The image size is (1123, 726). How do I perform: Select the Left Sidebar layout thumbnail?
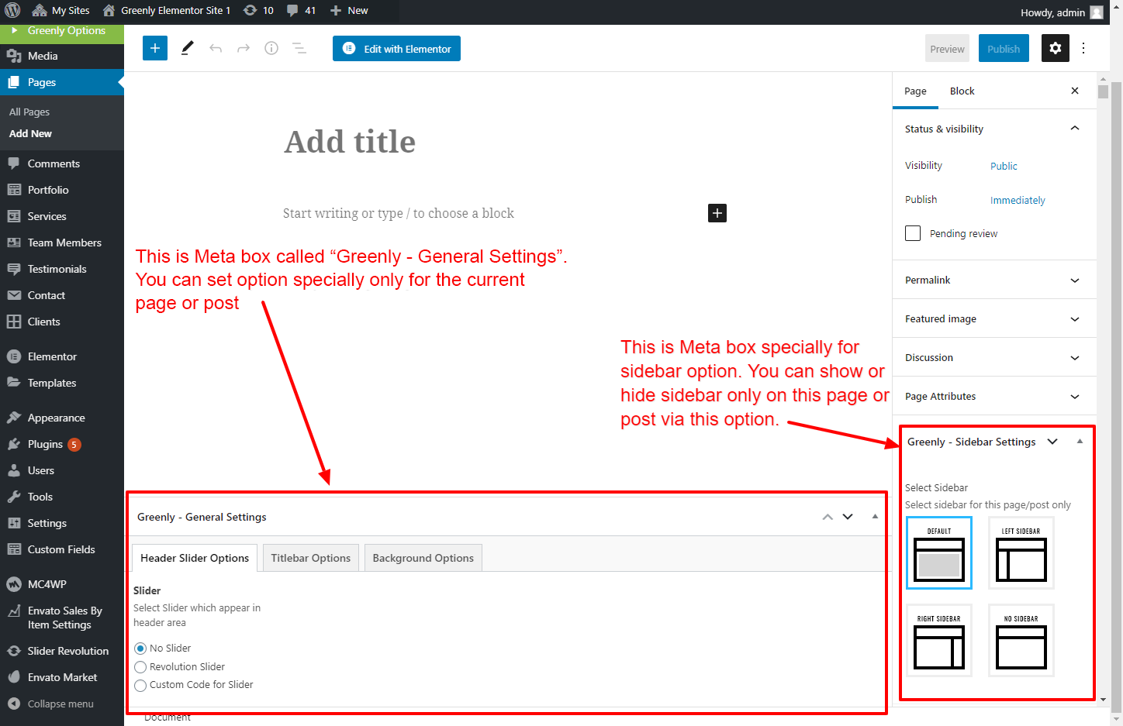1021,553
